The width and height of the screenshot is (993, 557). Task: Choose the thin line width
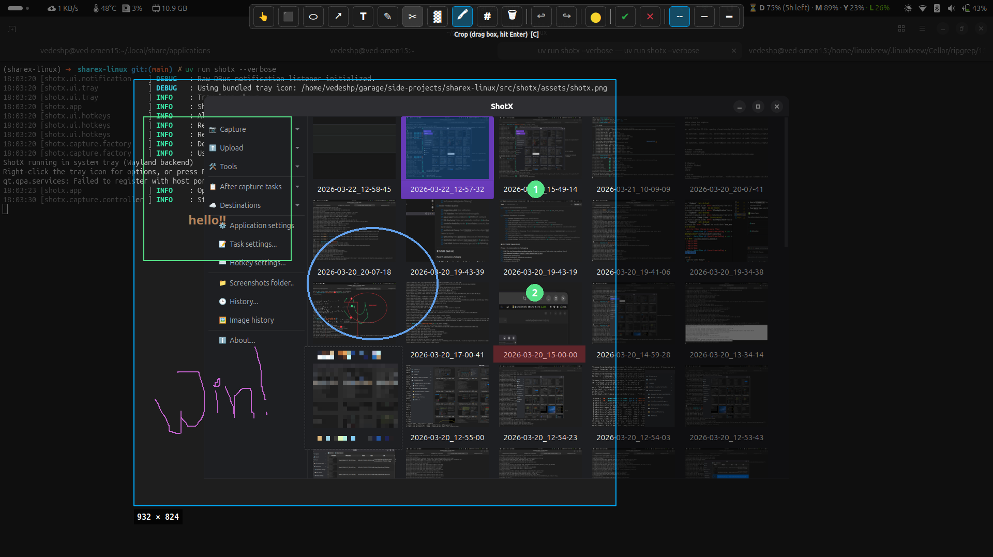[x=680, y=17]
